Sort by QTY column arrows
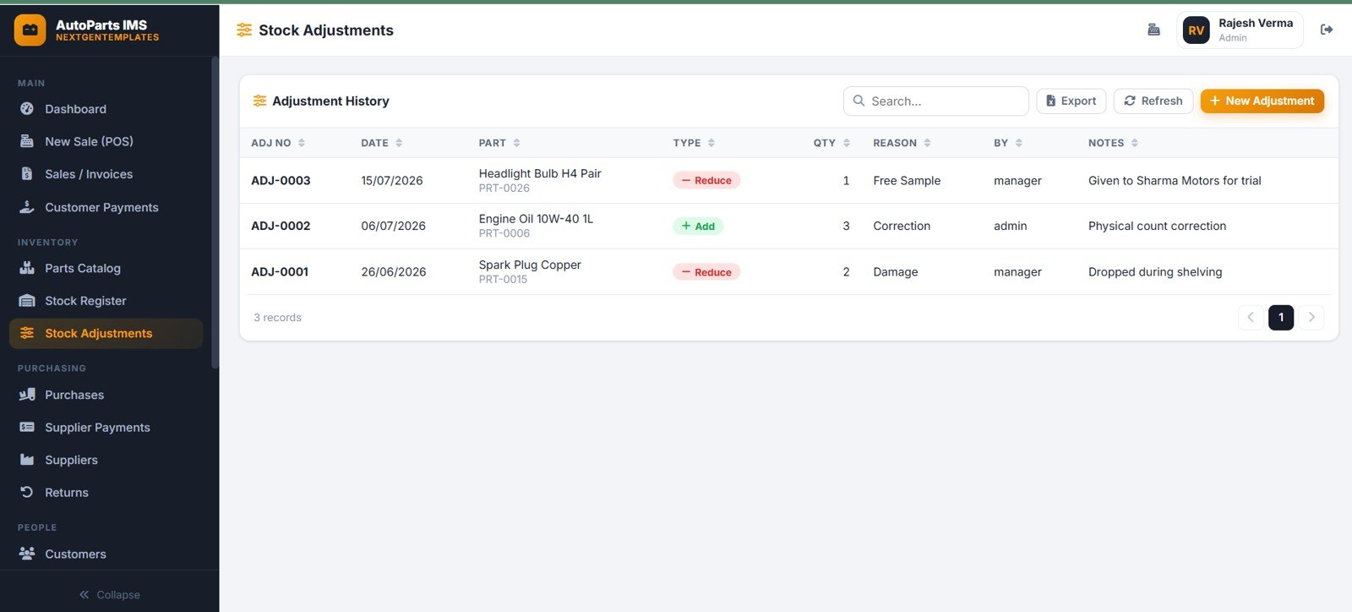 846,143
